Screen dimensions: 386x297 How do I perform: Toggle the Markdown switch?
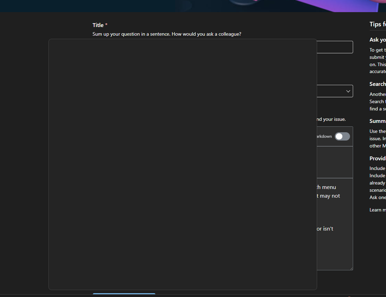tap(342, 136)
